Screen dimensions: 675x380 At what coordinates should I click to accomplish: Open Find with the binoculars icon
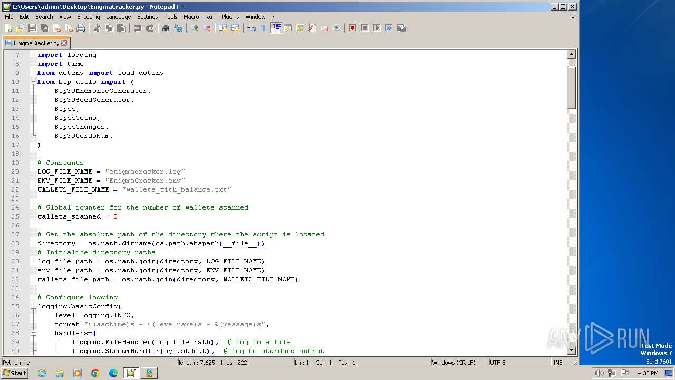[166, 28]
